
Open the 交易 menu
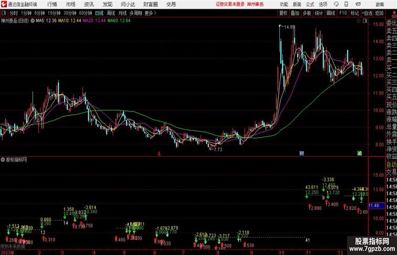171,4
